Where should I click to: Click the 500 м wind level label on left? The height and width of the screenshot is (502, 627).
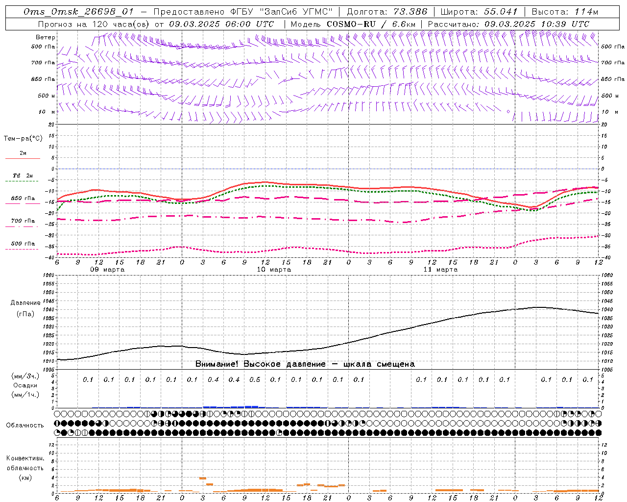pyautogui.click(x=47, y=96)
